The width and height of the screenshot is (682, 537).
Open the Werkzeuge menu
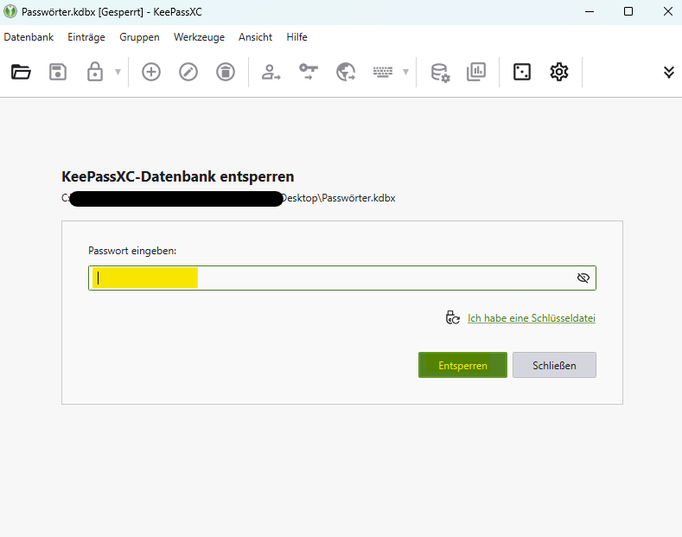199,37
